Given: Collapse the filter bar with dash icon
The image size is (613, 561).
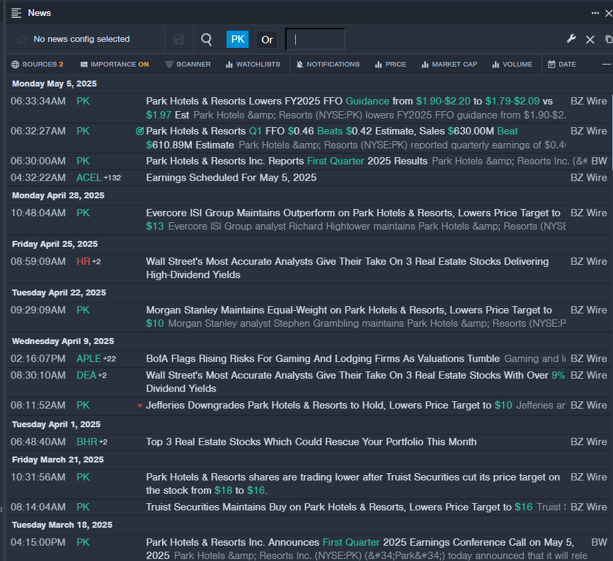Looking at the screenshot, I should click(606, 65).
